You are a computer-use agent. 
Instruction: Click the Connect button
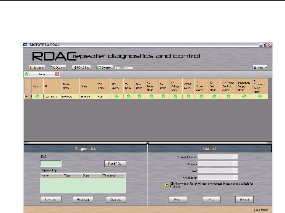pyautogui.click(x=105, y=68)
